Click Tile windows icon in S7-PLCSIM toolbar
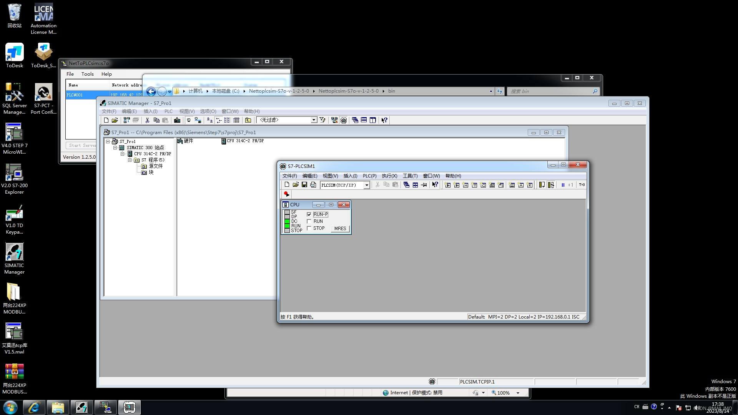The height and width of the screenshot is (415, 738). 415,185
